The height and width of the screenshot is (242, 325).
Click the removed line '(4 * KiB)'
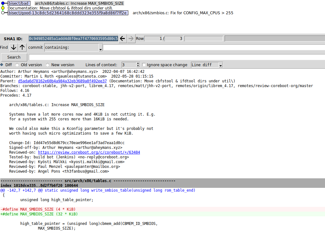tap(162, 209)
